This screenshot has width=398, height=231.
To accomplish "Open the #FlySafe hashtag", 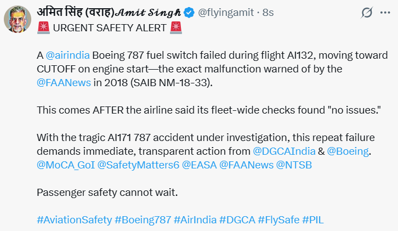I will click(x=278, y=220).
